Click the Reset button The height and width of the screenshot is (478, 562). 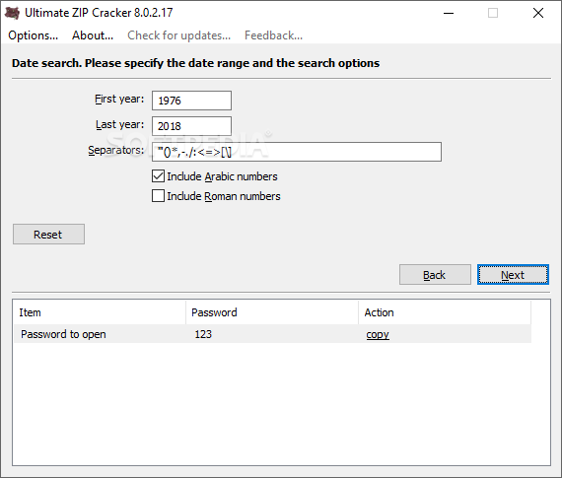48,235
